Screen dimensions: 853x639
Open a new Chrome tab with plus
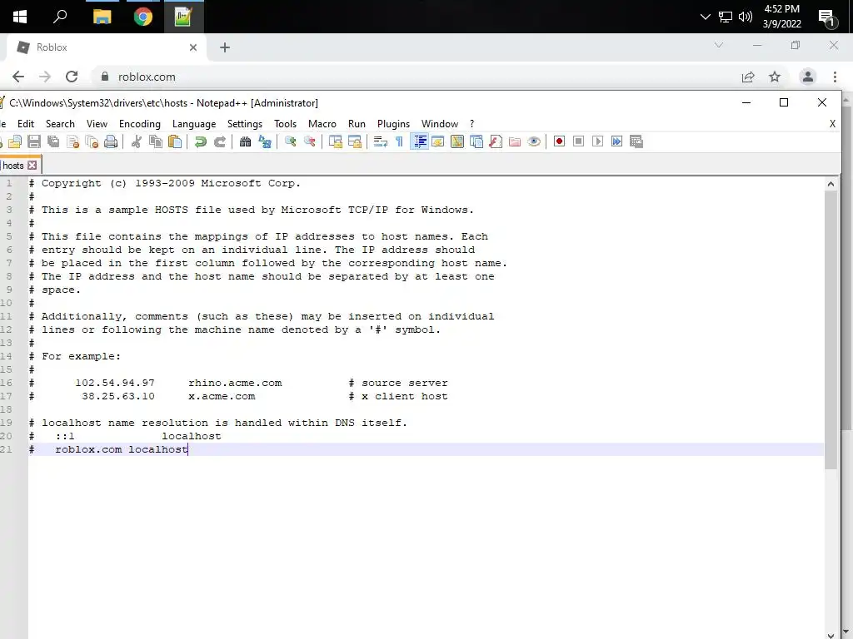225,47
